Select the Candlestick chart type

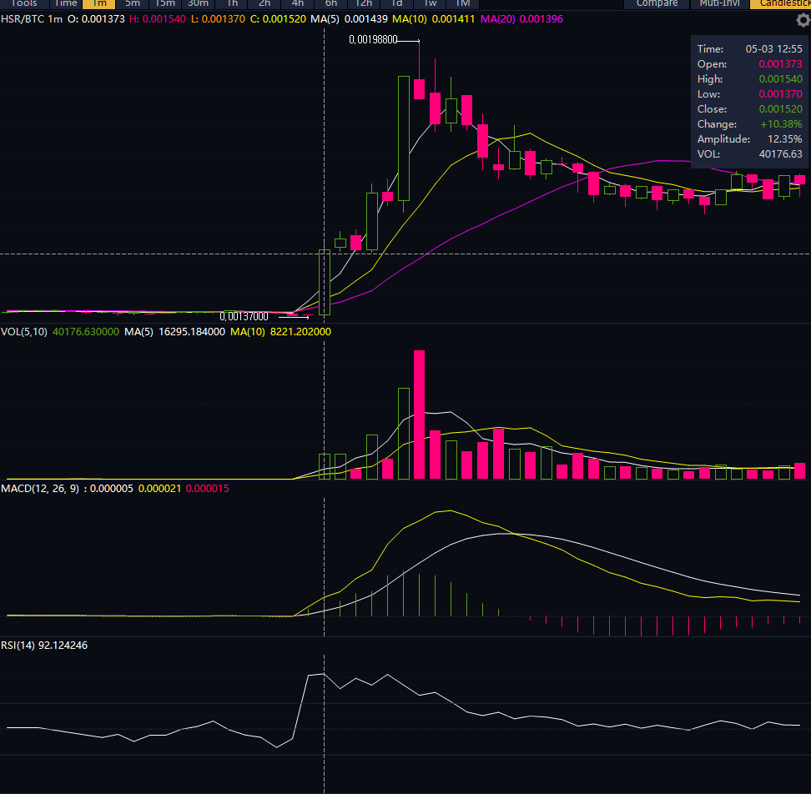781,3
